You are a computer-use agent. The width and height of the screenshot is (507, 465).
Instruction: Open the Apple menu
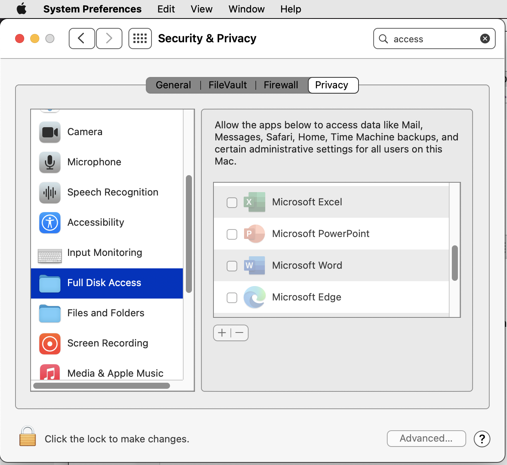22,9
